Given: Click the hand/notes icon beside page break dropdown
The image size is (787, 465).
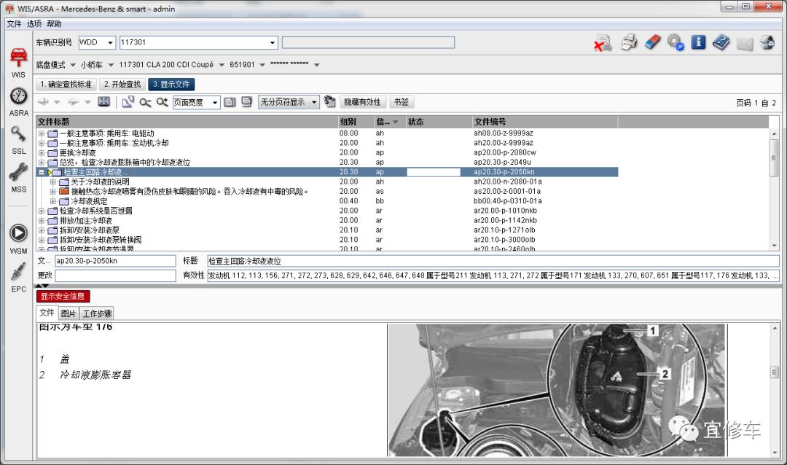Looking at the screenshot, I should click(329, 101).
